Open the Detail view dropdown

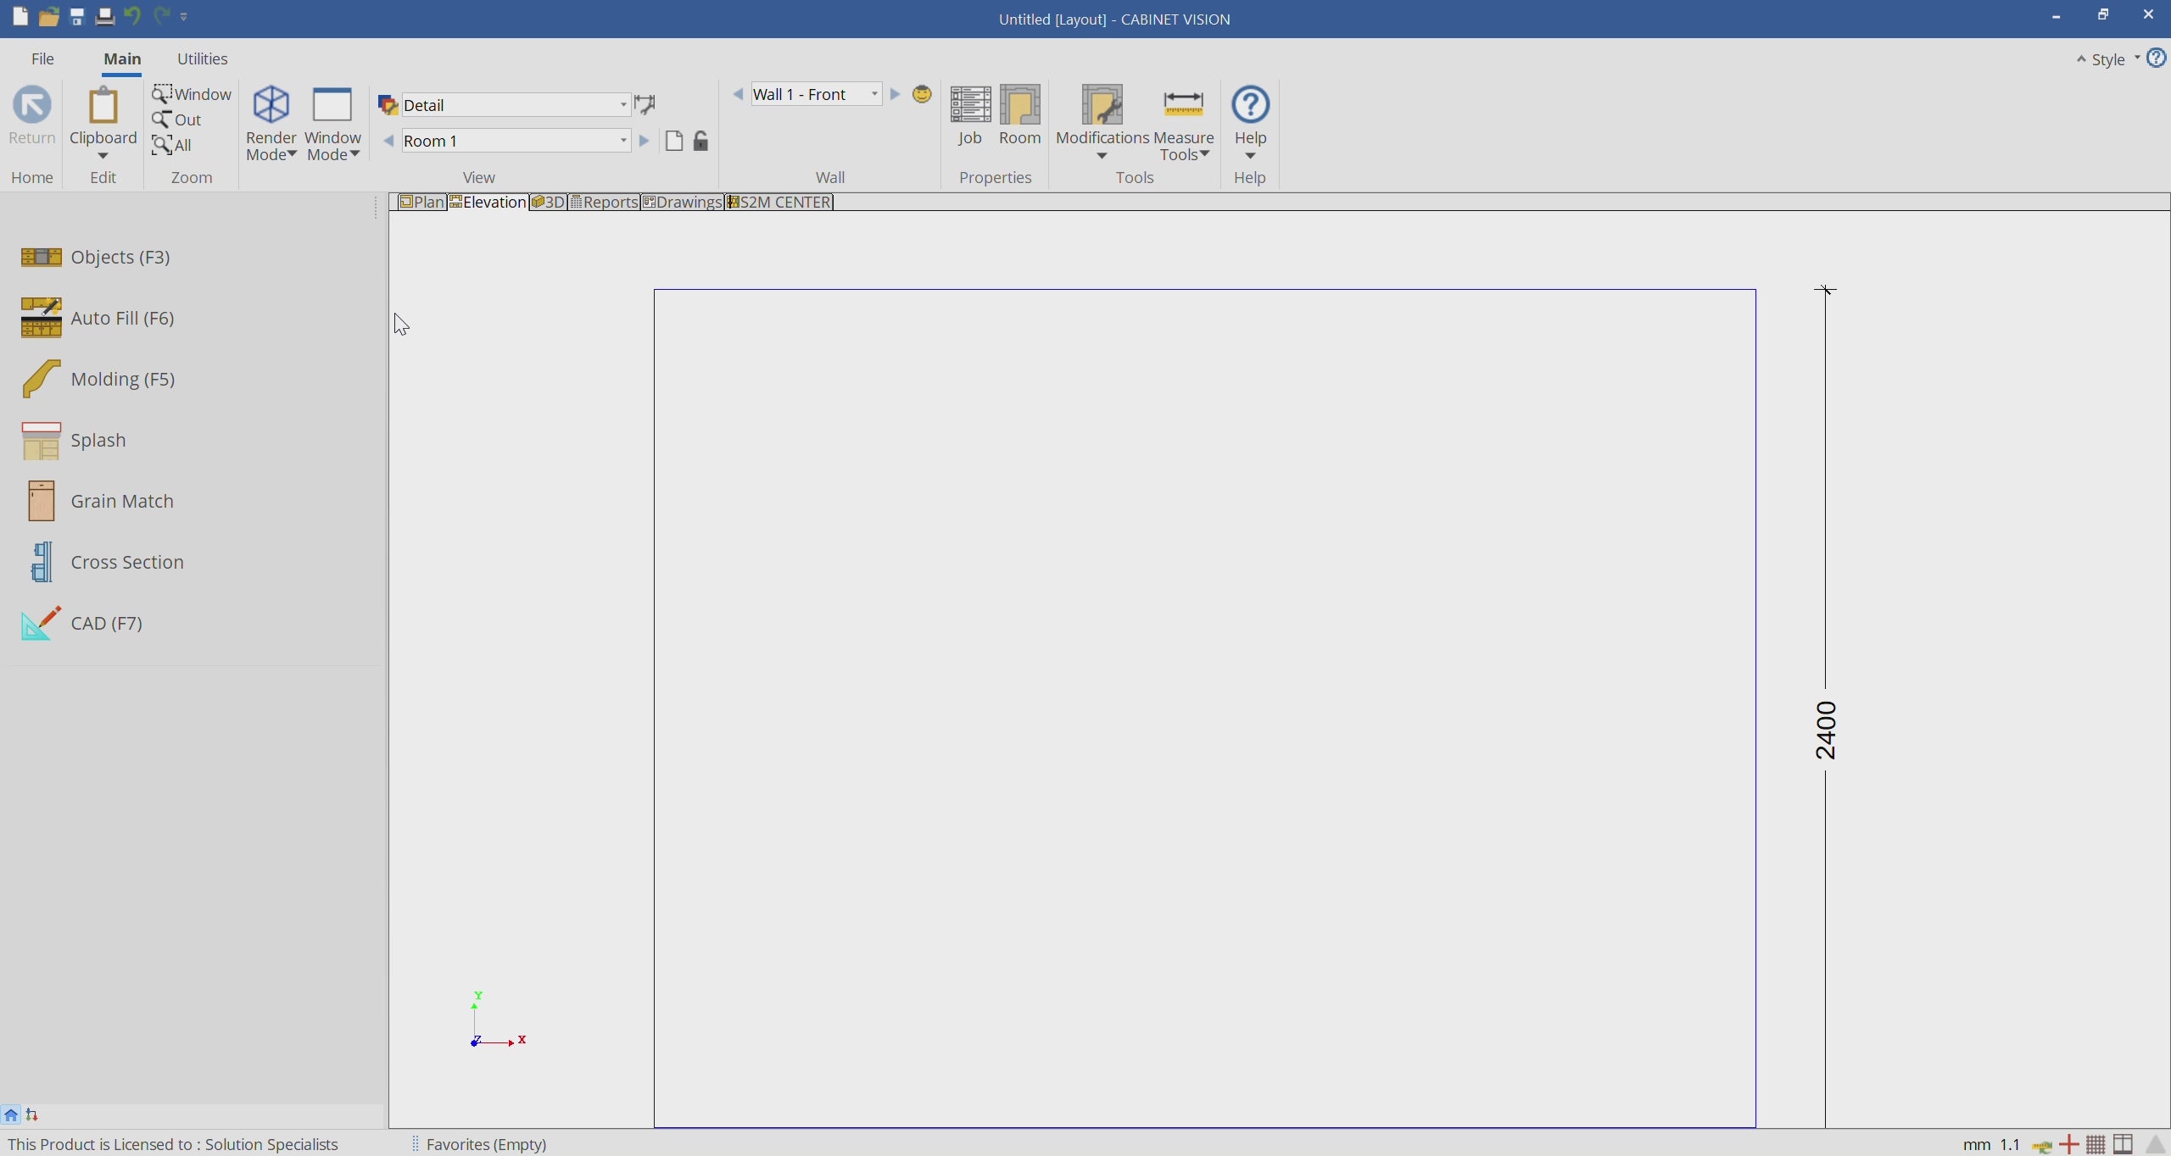[x=623, y=105]
